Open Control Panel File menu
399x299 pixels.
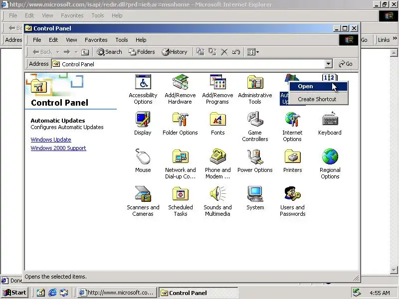click(x=37, y=40)
